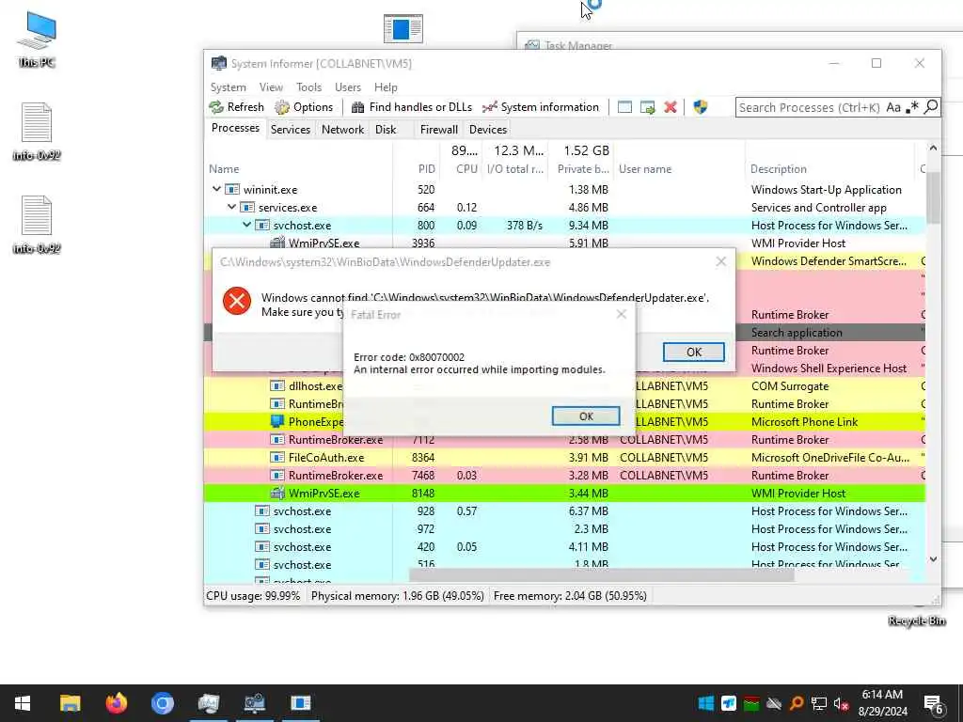
Task: Switch to the Devices tab
Action: (488, 130)
